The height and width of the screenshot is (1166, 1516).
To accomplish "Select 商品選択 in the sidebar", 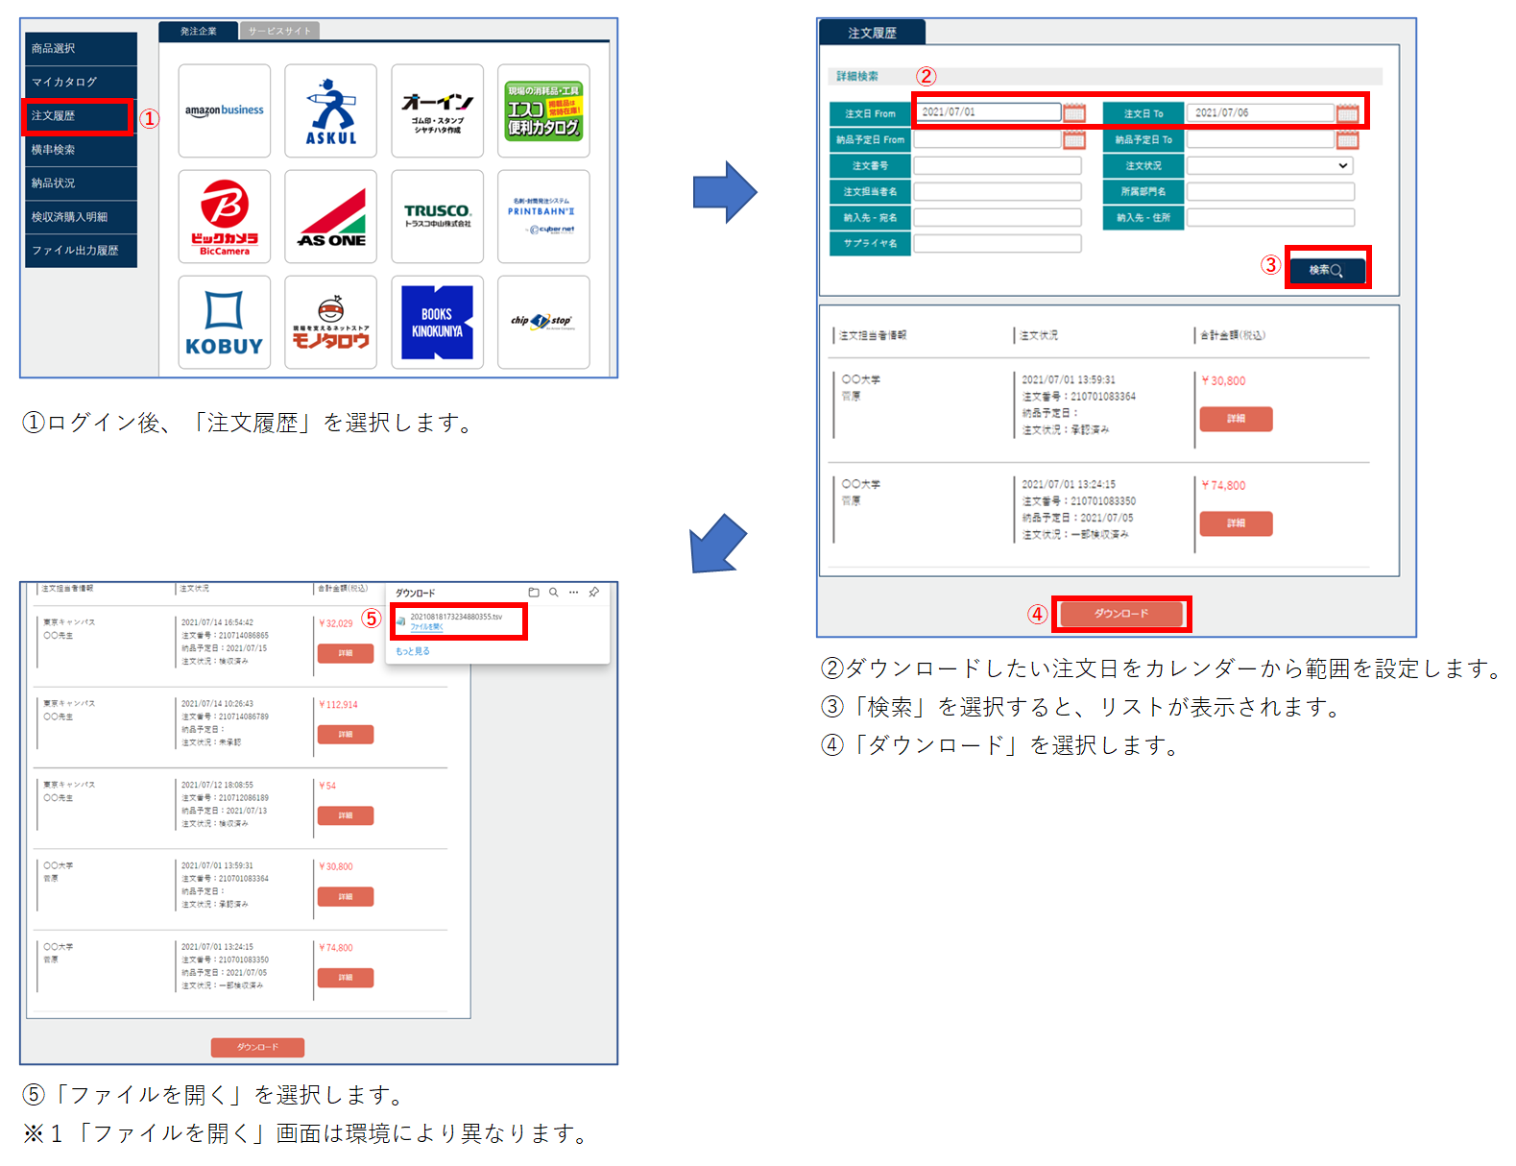I will (x=81, y=48).
